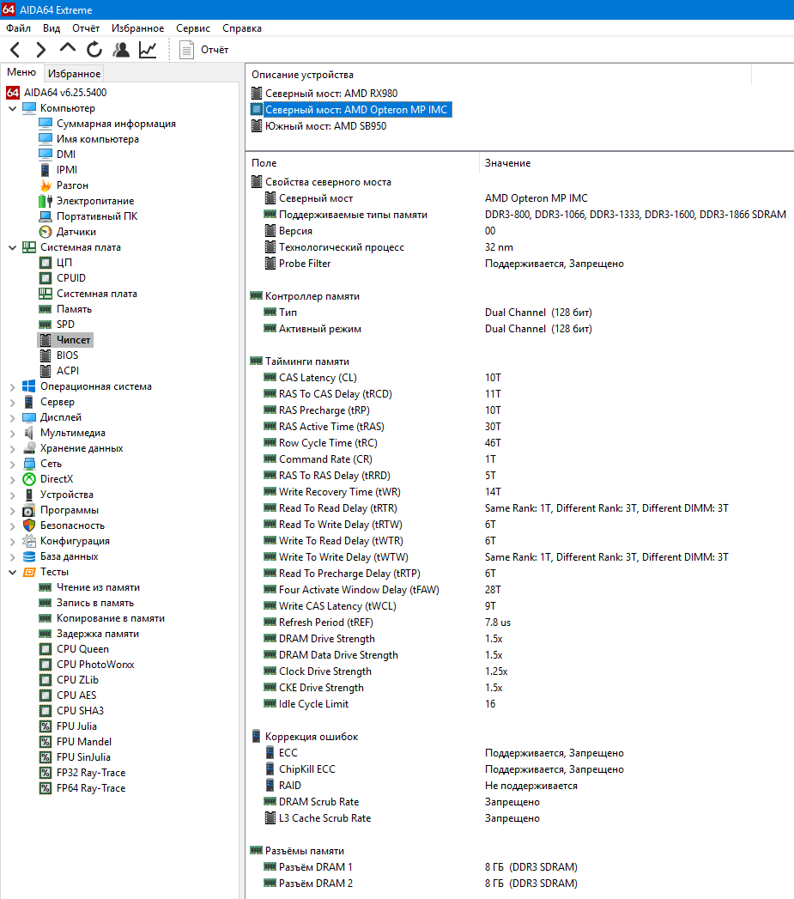Select the AIDA64 v6.25.5400 root icon

13,93
